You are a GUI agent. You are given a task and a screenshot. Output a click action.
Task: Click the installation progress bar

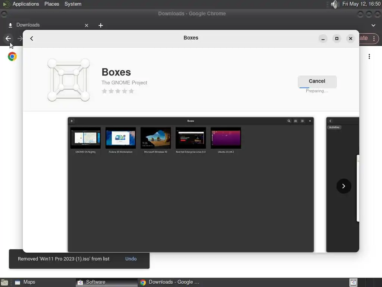[317, 87]
